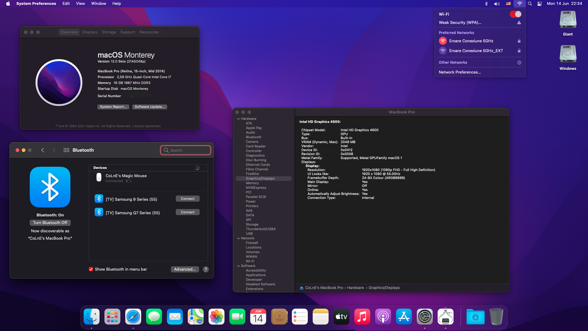Image resolution: width=588 pixels, height=331 pixels.
Task: Open Podcasts app in the dock
Action: coord(383,316)
